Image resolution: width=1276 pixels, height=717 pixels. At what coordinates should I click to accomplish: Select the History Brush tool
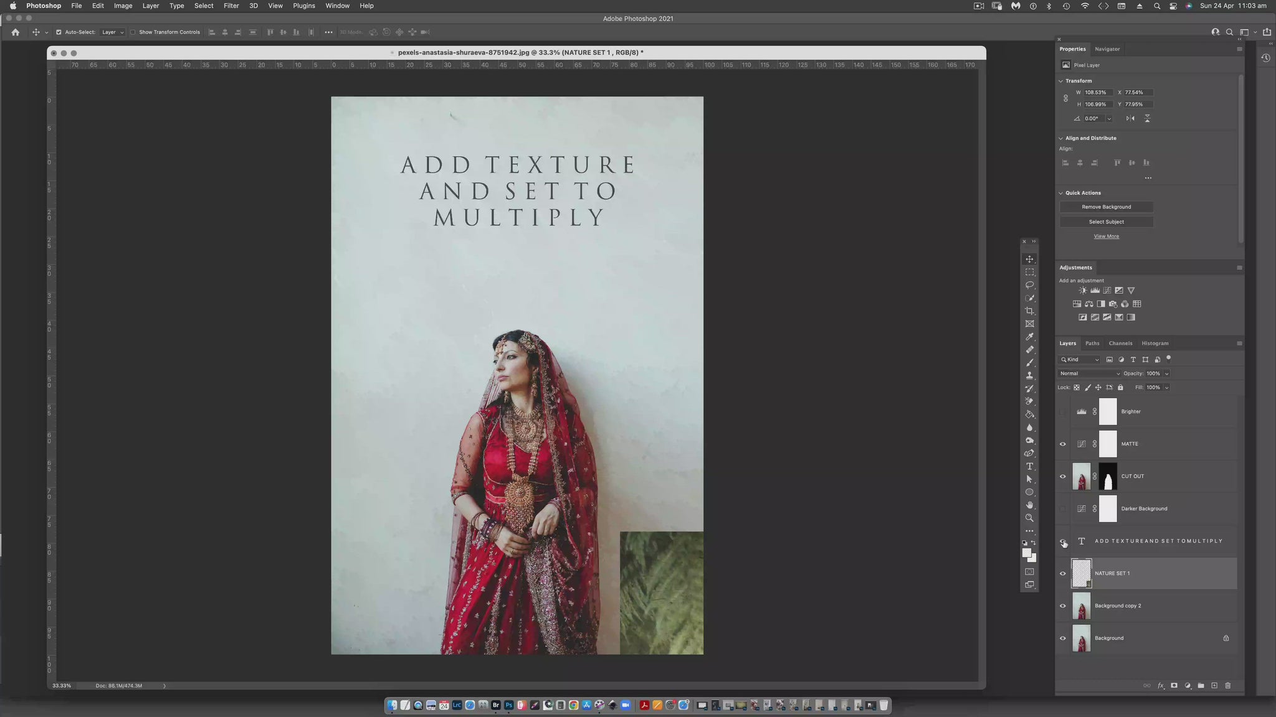(1029, 388)
